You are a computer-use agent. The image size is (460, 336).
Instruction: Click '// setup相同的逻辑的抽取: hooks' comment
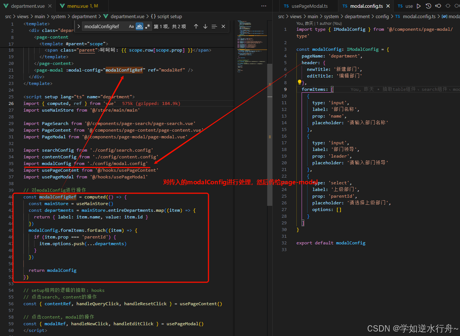point(64,290)
